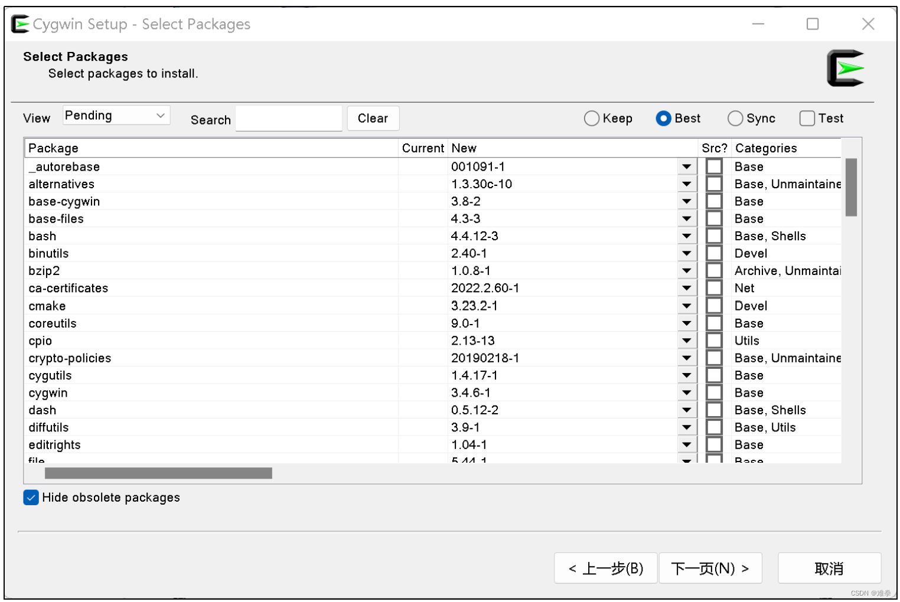The width and height of the screenshot is (900, 602).
Task: Open version dropdown for binutils
Action: (686, 254)
